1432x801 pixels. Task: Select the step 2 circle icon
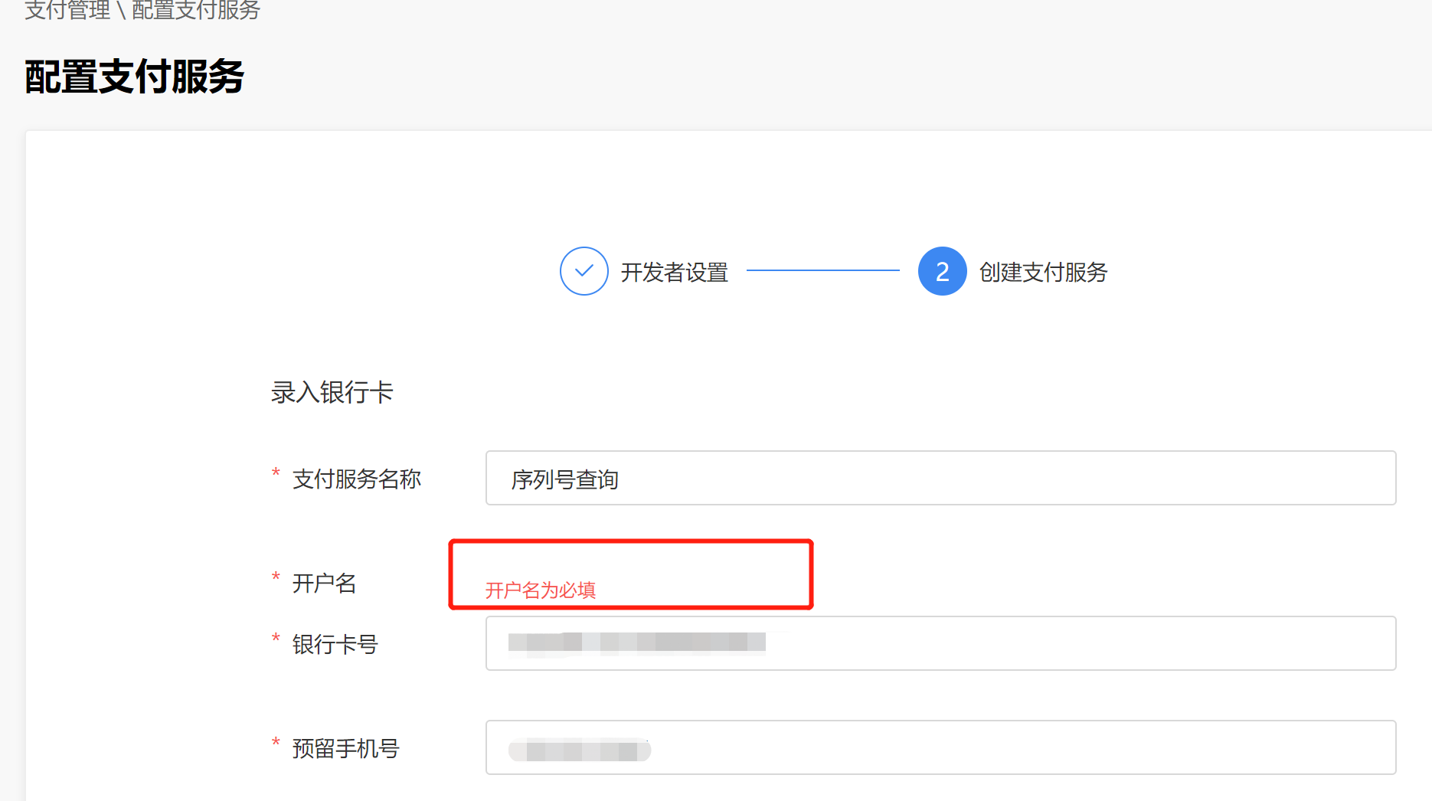(942, 271)
